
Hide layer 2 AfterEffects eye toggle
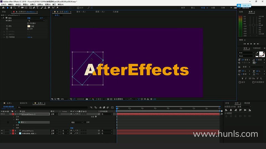click(x=2, y=131)
